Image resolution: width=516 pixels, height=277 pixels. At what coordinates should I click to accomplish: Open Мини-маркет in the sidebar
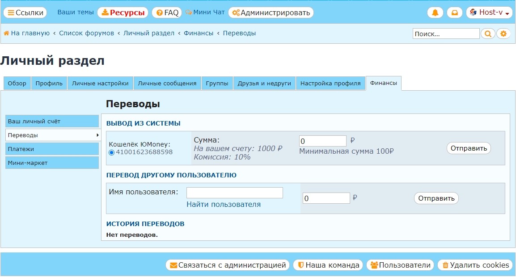tap(52, 163)
